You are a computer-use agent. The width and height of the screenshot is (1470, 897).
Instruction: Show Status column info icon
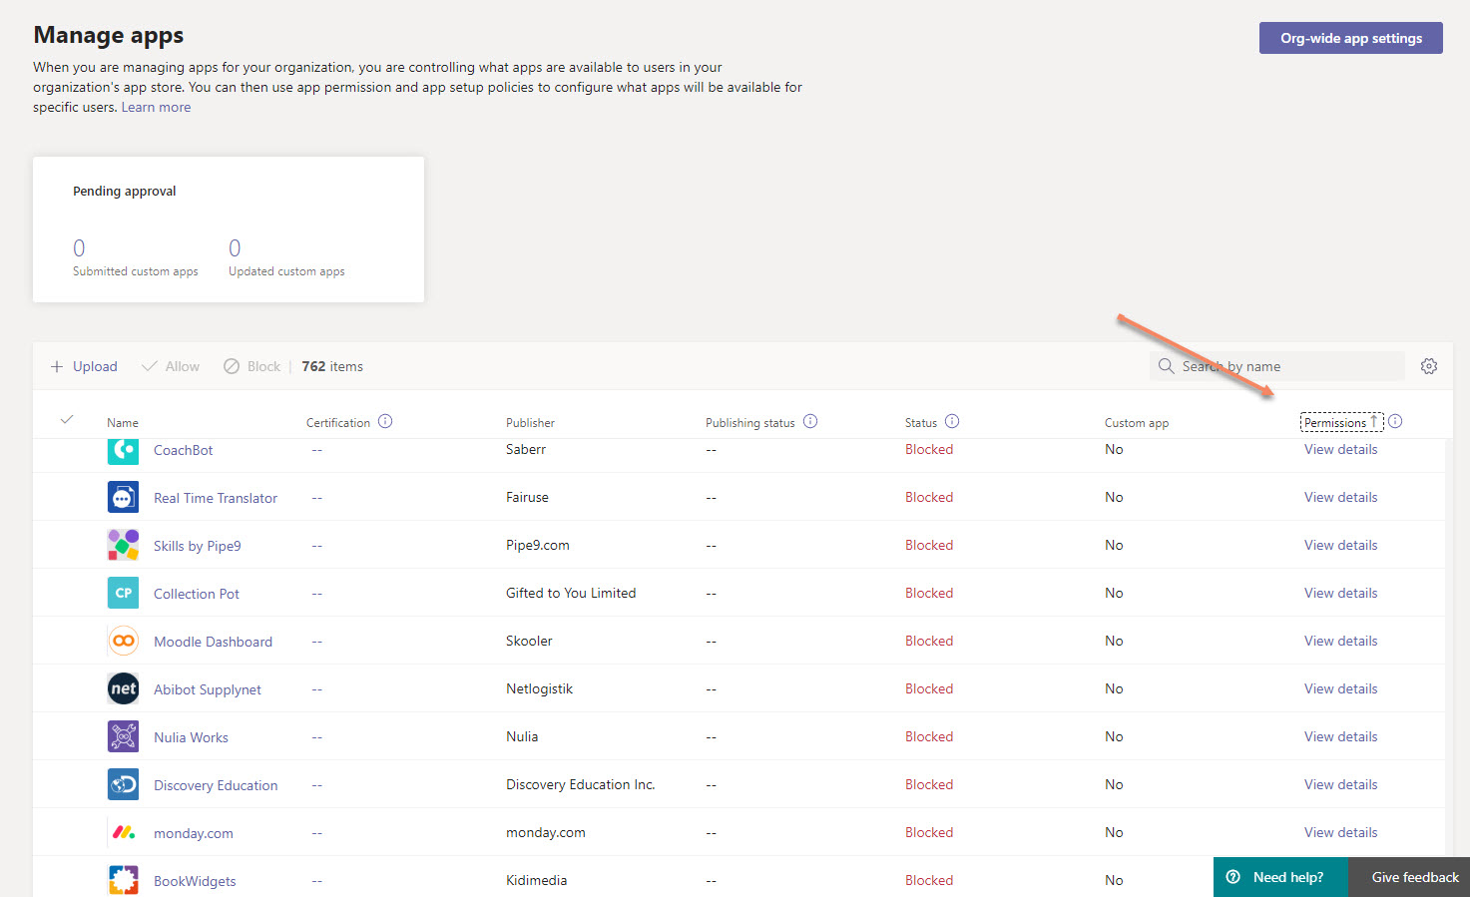click(x=952, y=421)
